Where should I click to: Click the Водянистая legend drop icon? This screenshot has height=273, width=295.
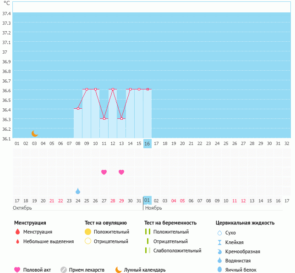(x=219, y=261)
